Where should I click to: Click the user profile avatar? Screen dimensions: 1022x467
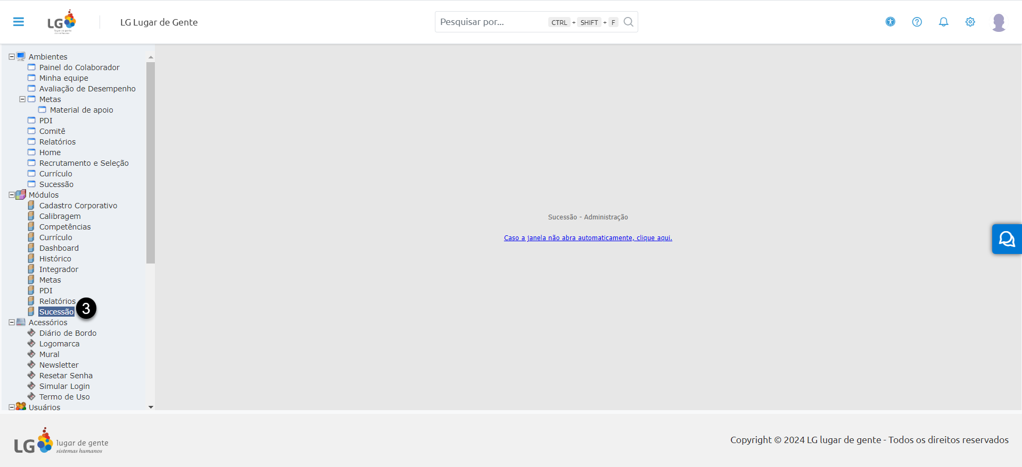(999, 22)
